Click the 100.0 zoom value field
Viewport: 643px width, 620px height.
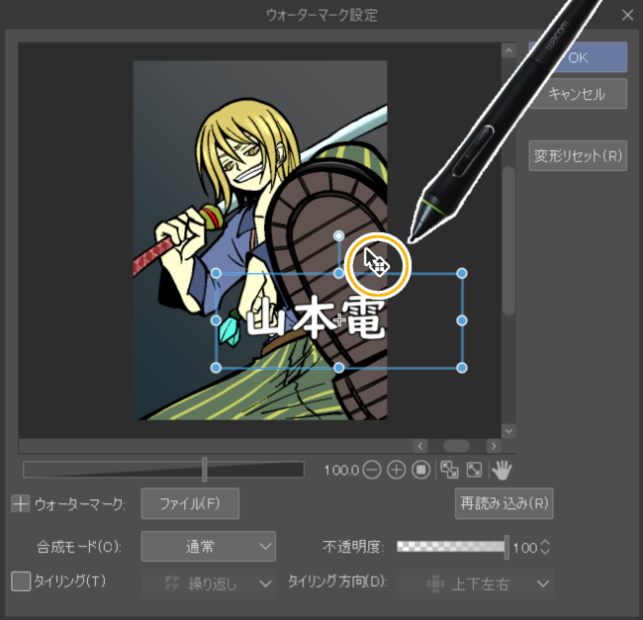tap(341, 470)
